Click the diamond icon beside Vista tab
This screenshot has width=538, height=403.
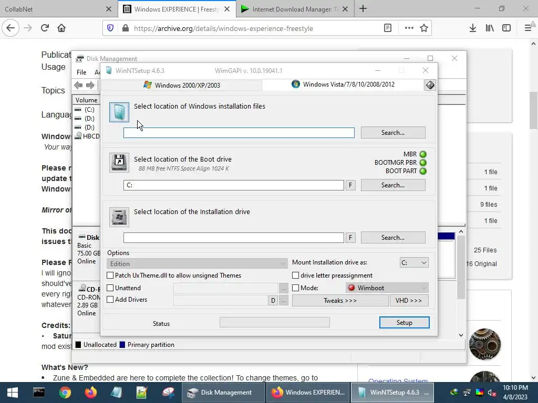coord(430,85)
